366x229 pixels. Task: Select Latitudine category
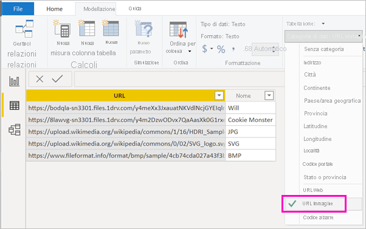(x=316, y=126)
